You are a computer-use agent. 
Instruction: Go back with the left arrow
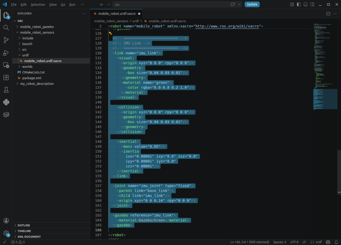click(102, 4)
